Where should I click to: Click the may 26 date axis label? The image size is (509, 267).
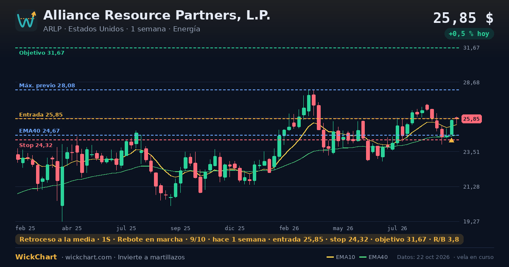click(x=344, y=228)
